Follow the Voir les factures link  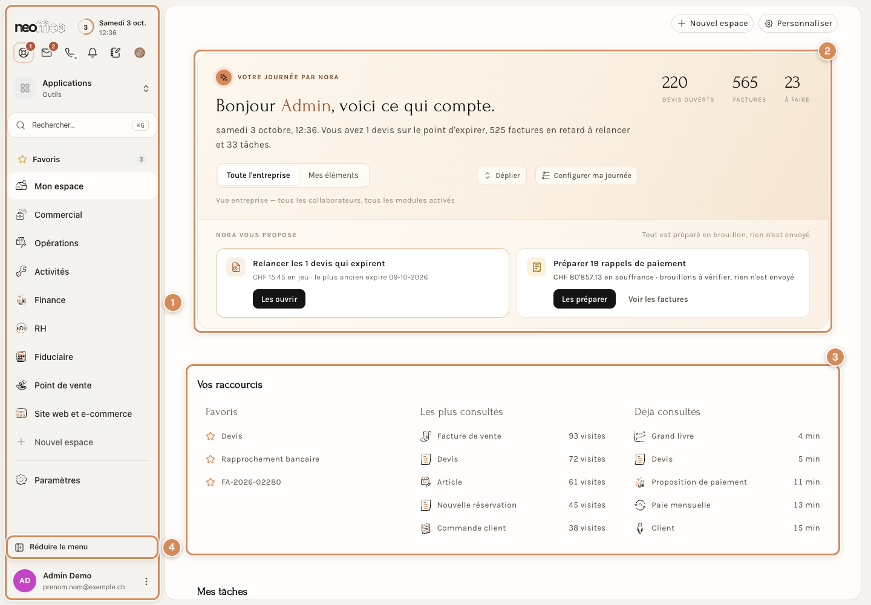point(658,299)
